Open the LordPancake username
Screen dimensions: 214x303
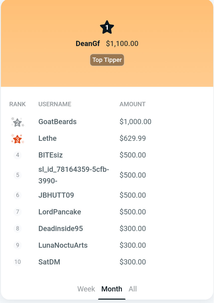coord(60,212)
